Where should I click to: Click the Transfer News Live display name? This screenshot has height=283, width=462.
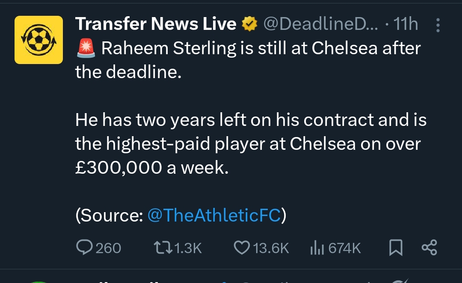(x=156, y=24)
